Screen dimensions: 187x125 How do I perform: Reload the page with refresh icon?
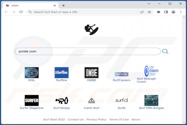click(x=21, y=12)
